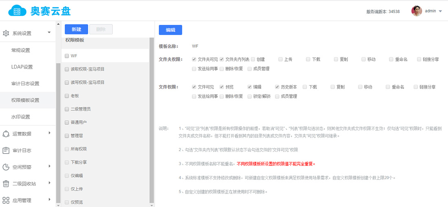Check the 二级管理员 template checkbox
The width and height of the screenshot is (448, 207).
click(67, 109)
